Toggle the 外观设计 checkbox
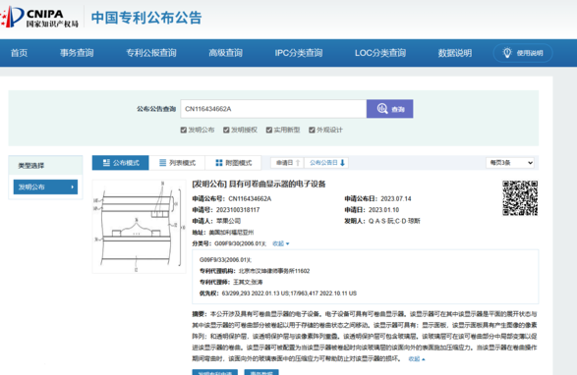The image size is (577, 375). tap(312, 130)
